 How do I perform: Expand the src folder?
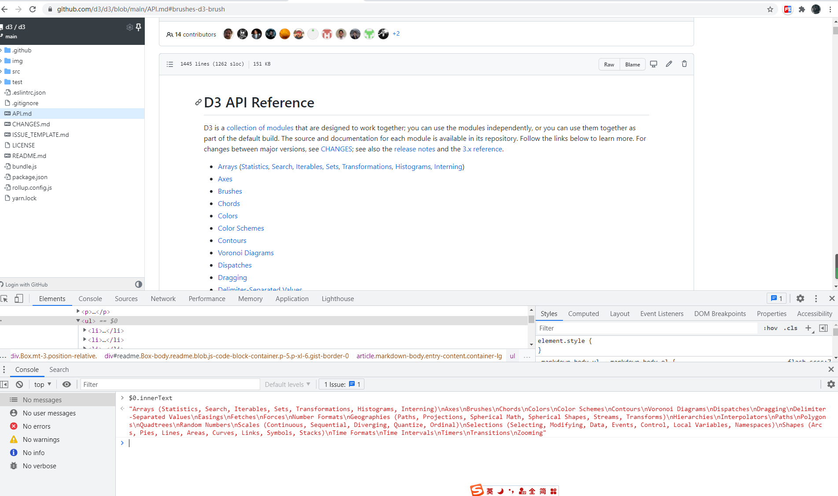(1, 71)
